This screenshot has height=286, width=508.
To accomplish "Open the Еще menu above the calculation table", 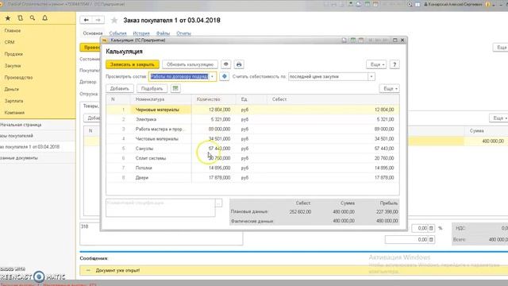I will click(x=389, y=88).
